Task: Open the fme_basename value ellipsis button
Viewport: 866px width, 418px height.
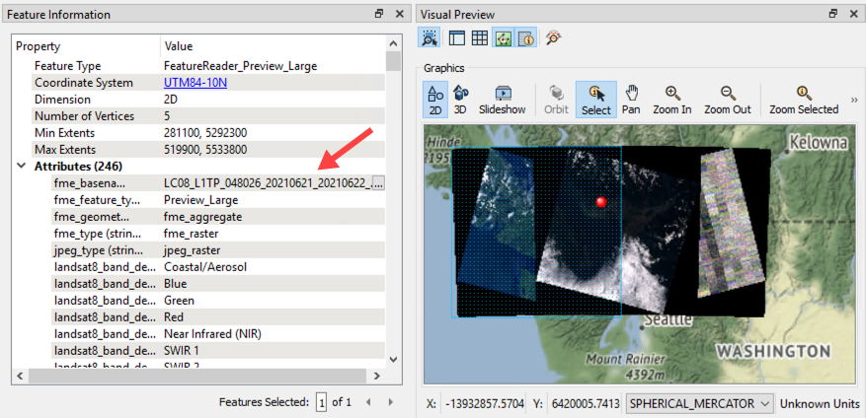Action: (x=378, y=183)
